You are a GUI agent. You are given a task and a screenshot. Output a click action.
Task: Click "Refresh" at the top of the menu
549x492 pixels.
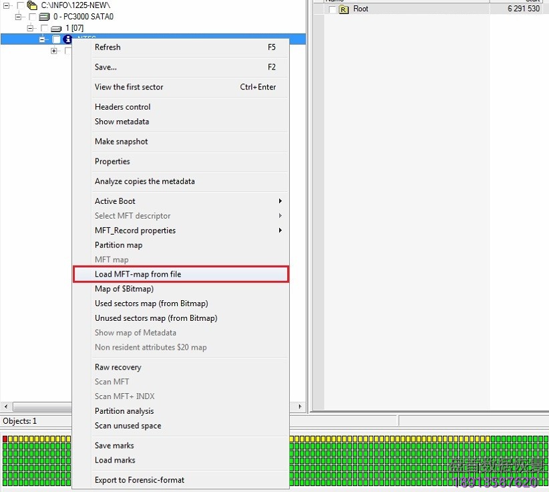click(107, 47)
